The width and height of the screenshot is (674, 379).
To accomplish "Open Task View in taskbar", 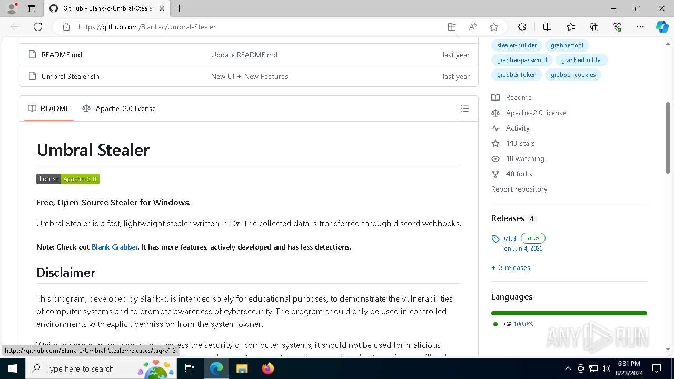I will (x=190, y=368).
